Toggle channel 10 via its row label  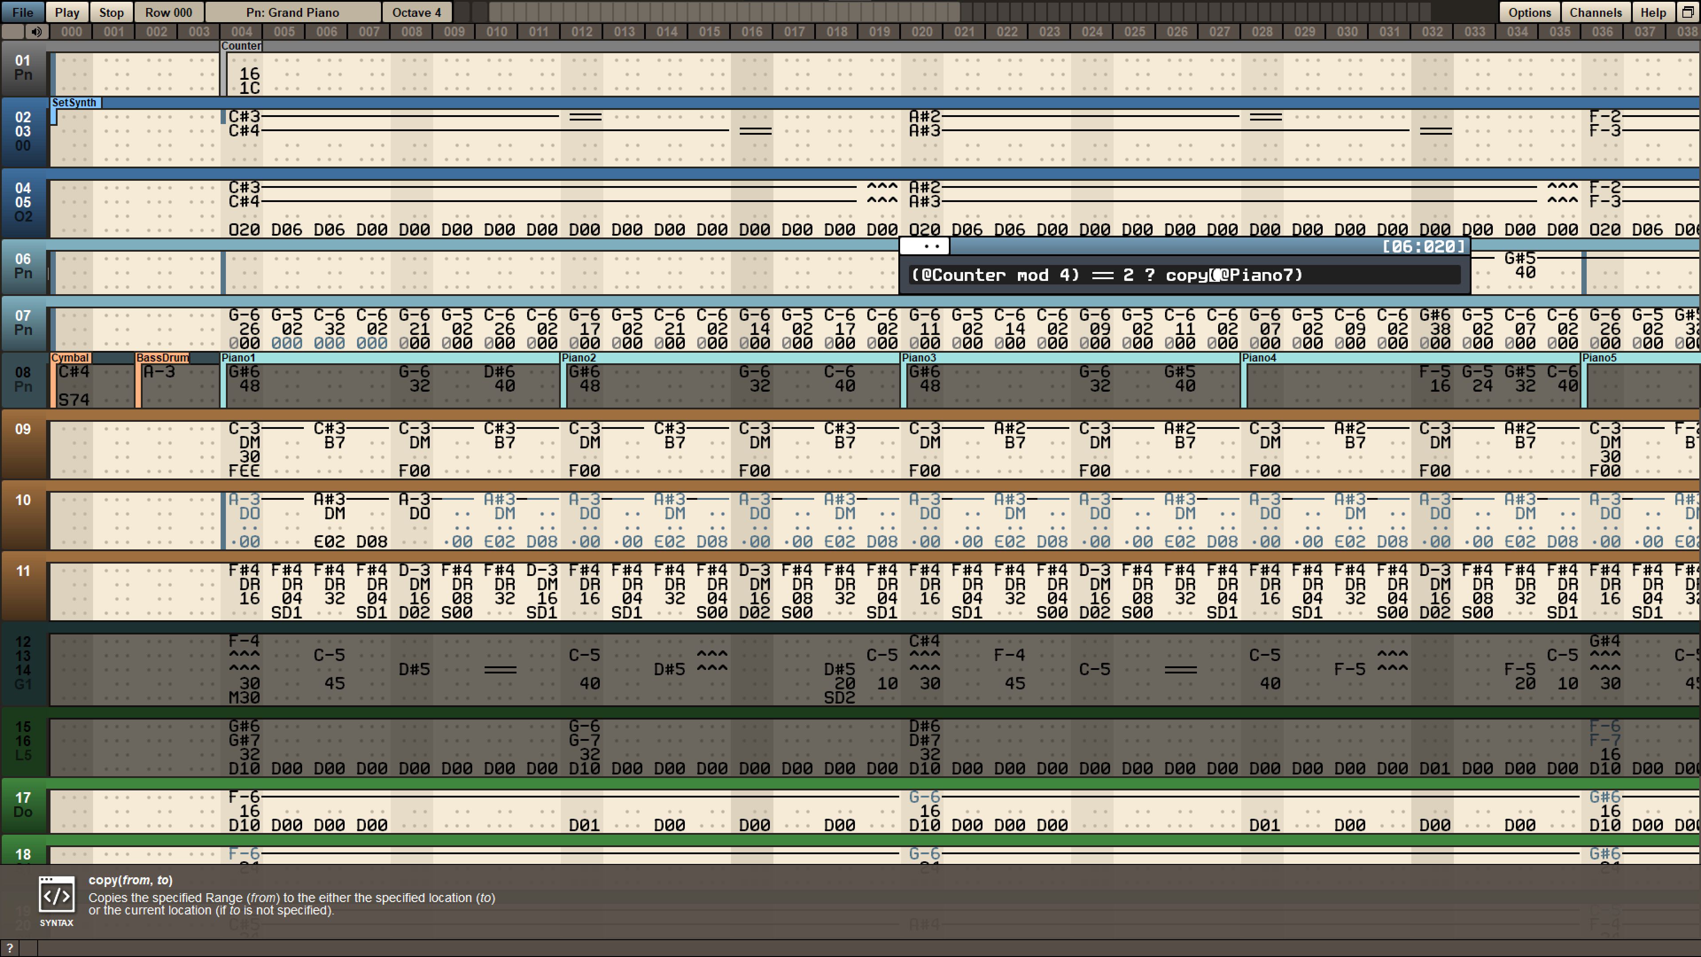[23, 500]
